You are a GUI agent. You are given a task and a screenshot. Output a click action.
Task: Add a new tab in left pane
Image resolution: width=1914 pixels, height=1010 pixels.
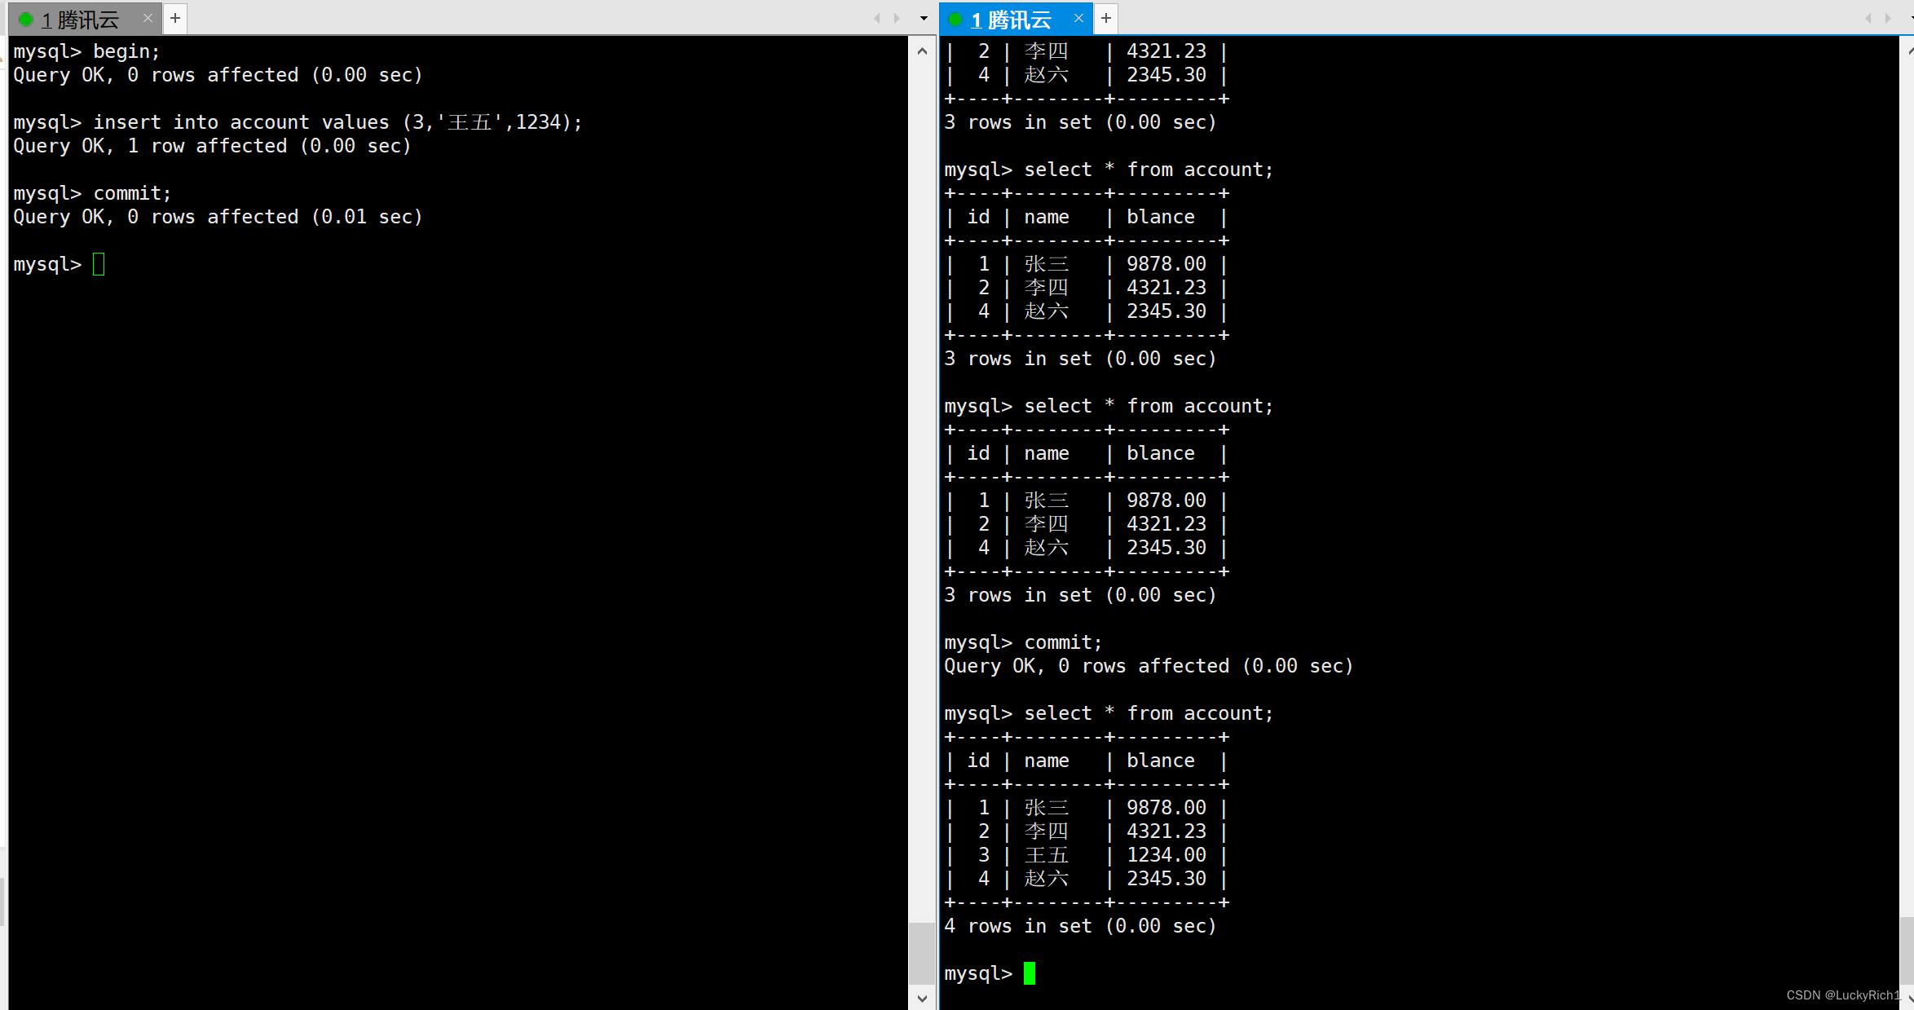pyautogui.click(x=175, y=18)
